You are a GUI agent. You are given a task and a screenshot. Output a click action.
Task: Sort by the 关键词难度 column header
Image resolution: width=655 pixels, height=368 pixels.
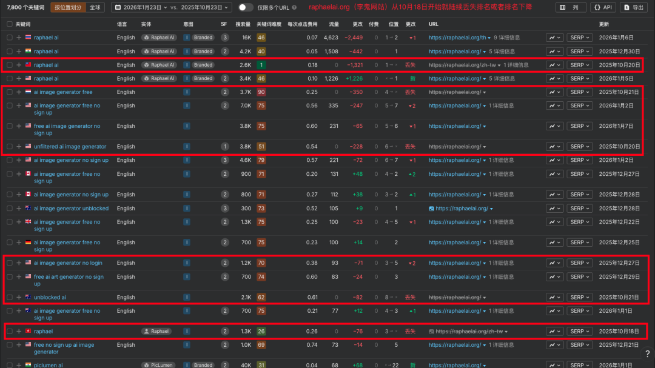[x=269, y=24]
